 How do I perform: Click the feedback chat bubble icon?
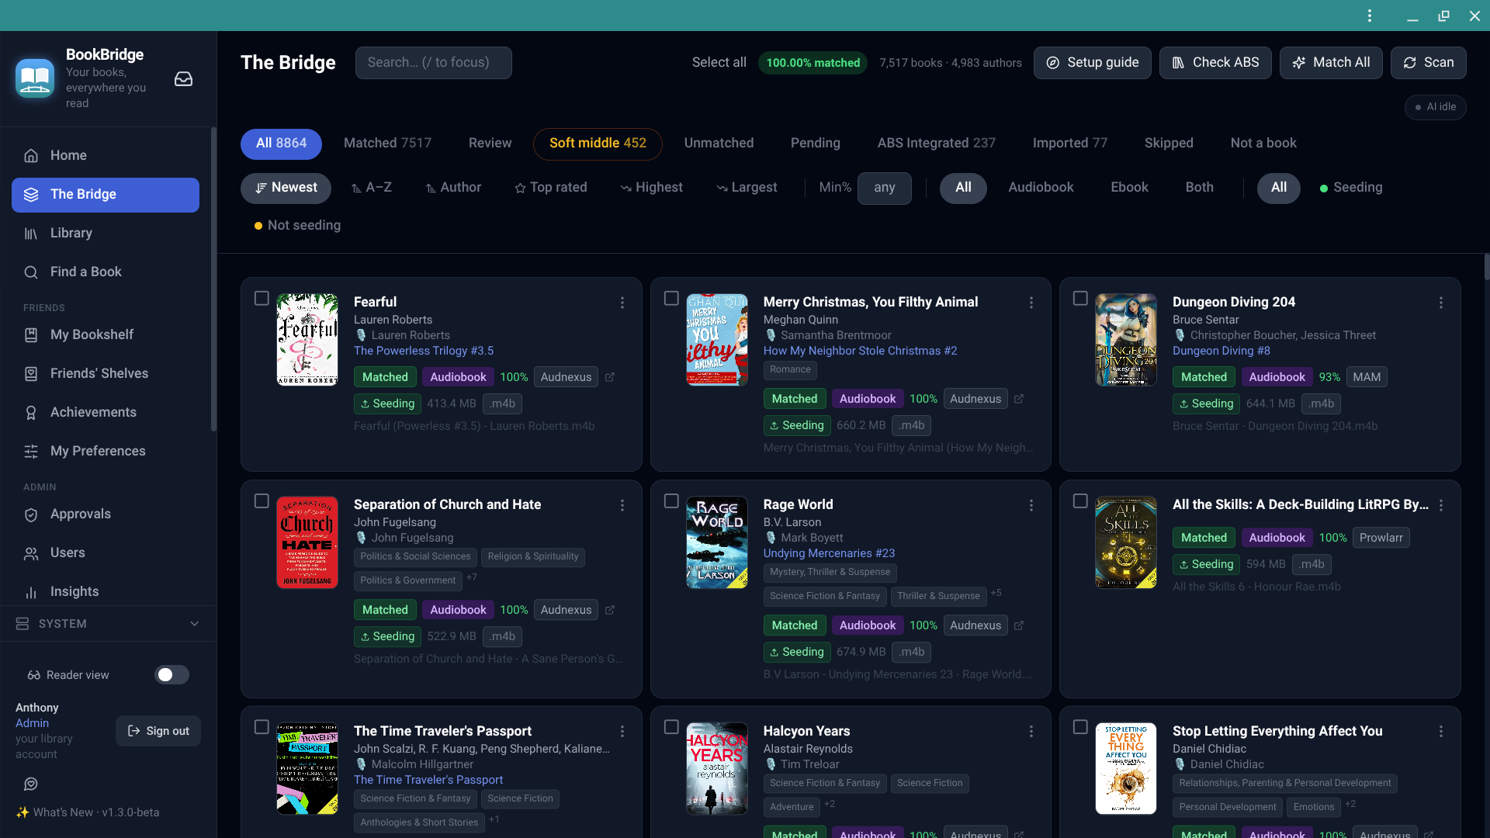click(31, 784)
